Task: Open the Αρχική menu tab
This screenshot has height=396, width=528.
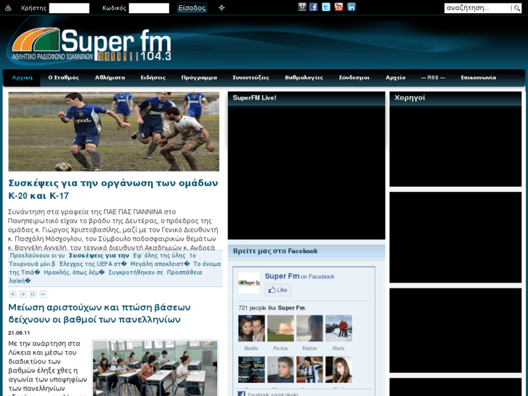Action: click(23, 78)
